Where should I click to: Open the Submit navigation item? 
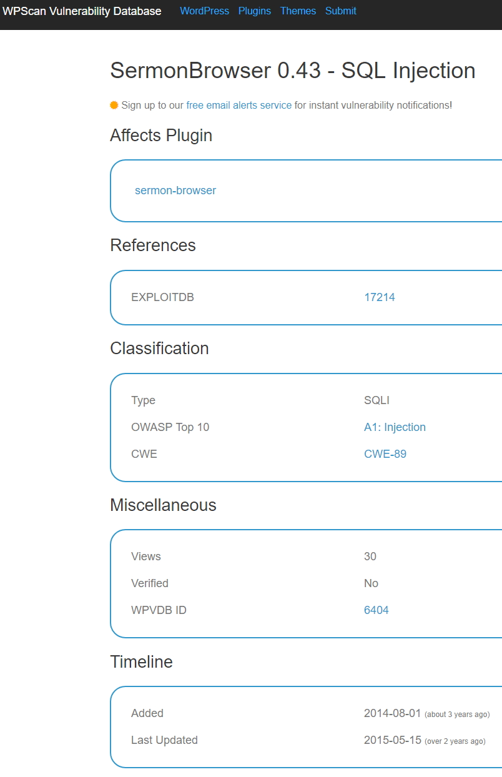pos(341,11)
